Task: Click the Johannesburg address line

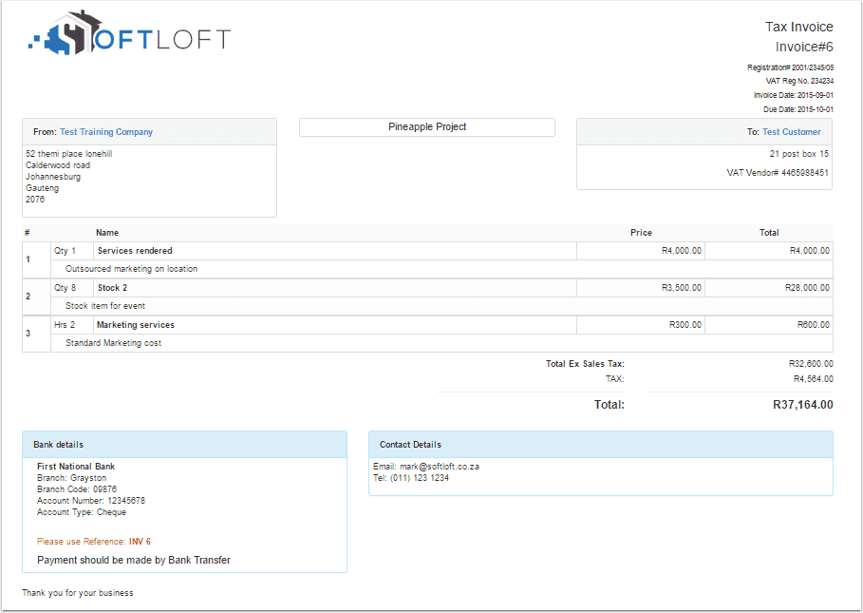Action: coord(53,177)
